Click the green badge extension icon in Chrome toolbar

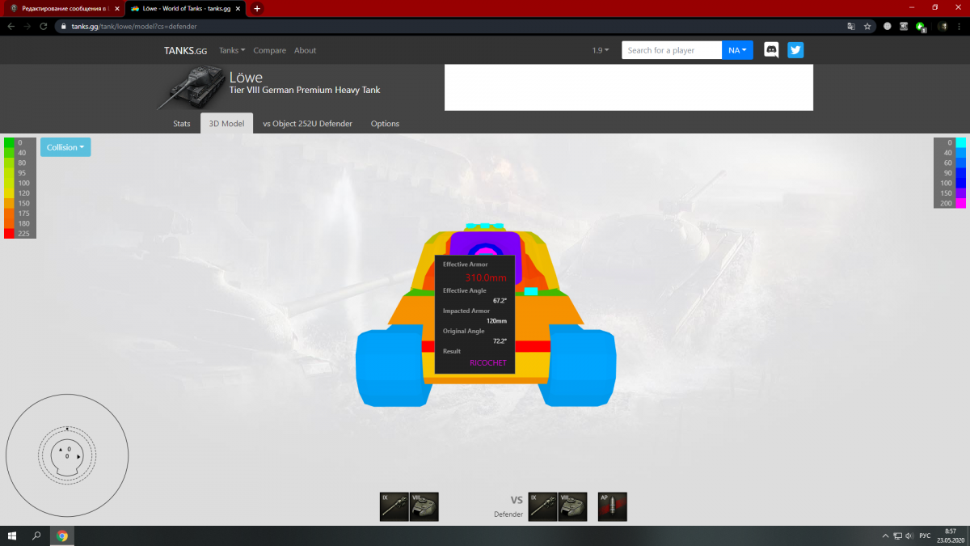pos(921,27)
